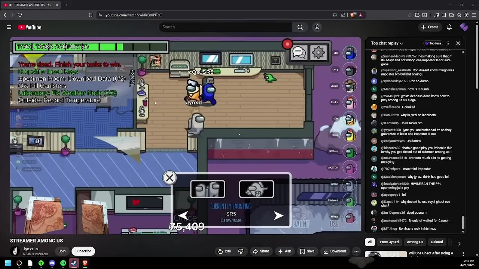
Task: Click the browser address bar URL
Action: [133, 15]
